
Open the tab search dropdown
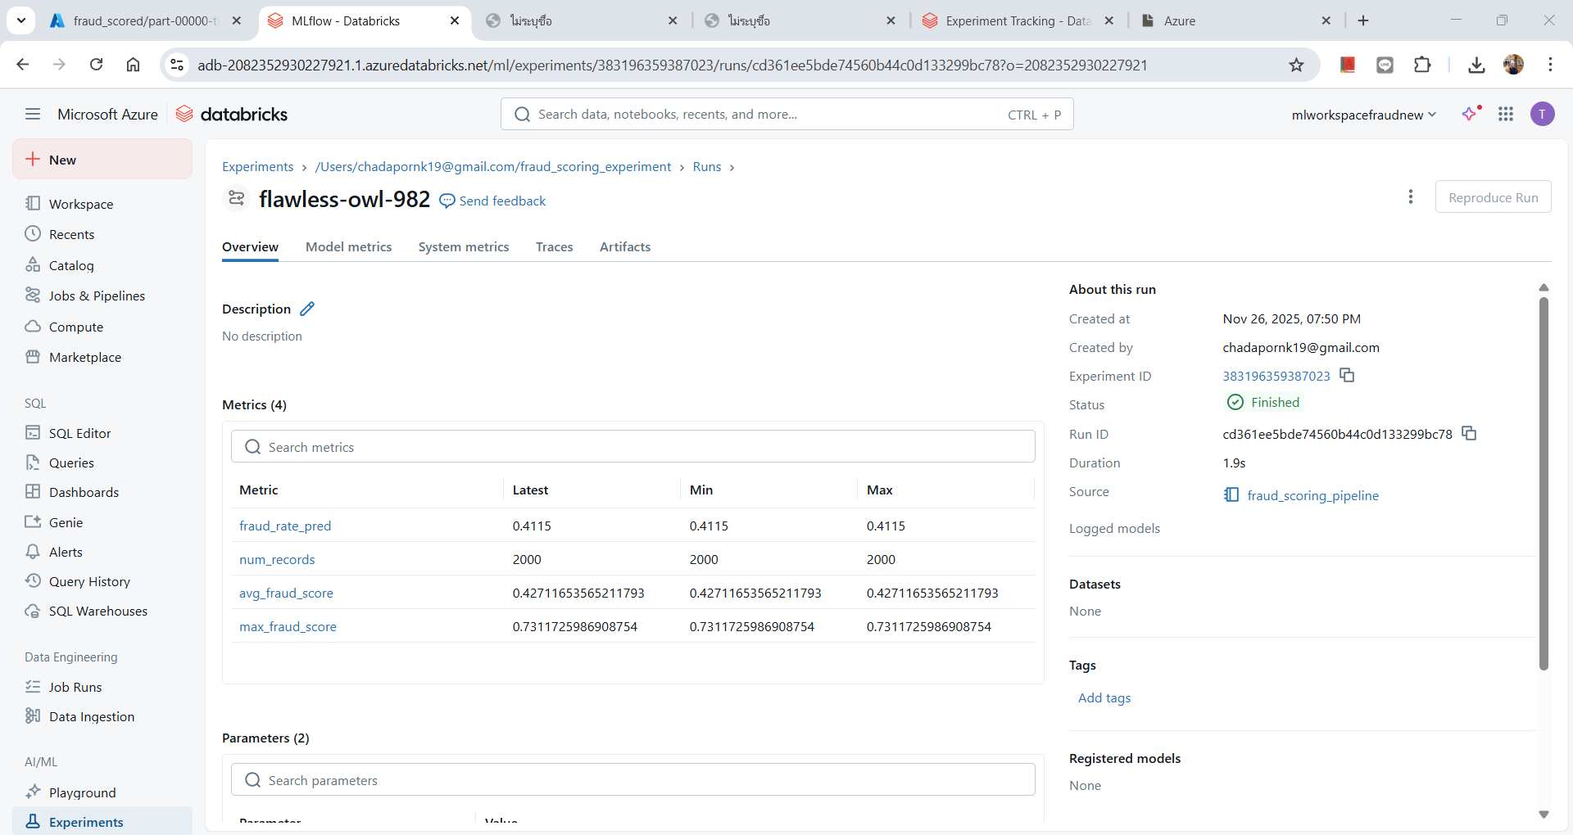point(21,20)
